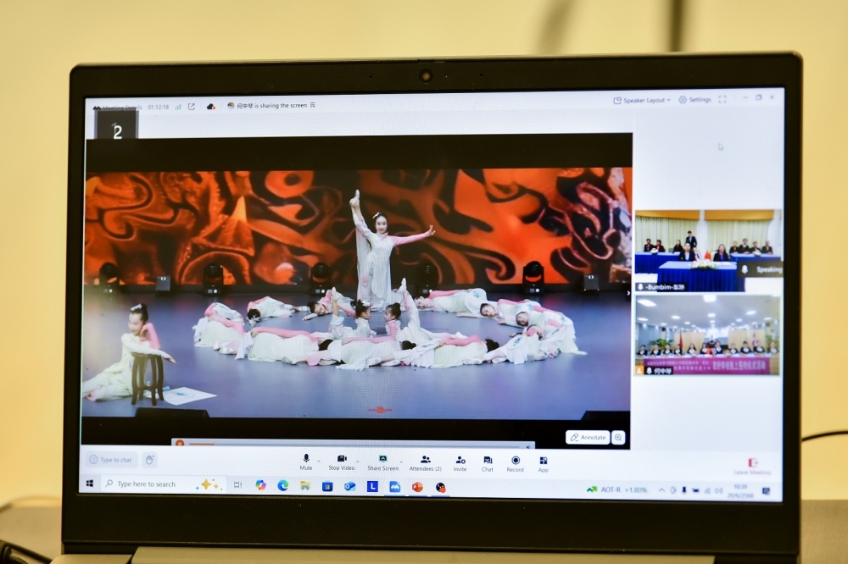Open the sharing options list icon
This screenshot has height=564, width=848.
tap(313, 105)
